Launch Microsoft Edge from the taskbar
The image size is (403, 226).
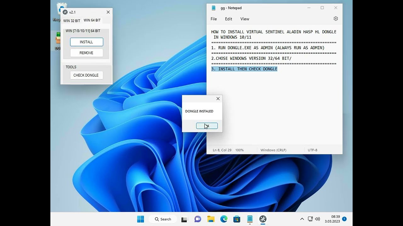coord(224,219)
